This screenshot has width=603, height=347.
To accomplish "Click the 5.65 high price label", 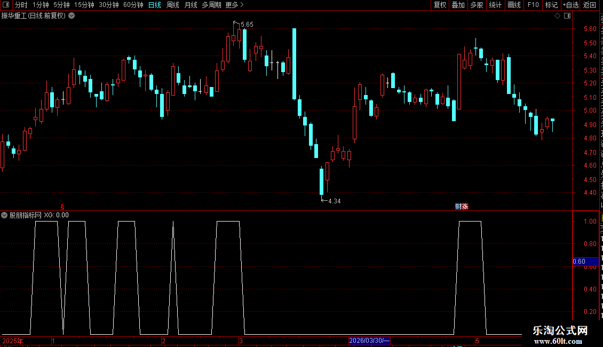I will tap(247, 25).
